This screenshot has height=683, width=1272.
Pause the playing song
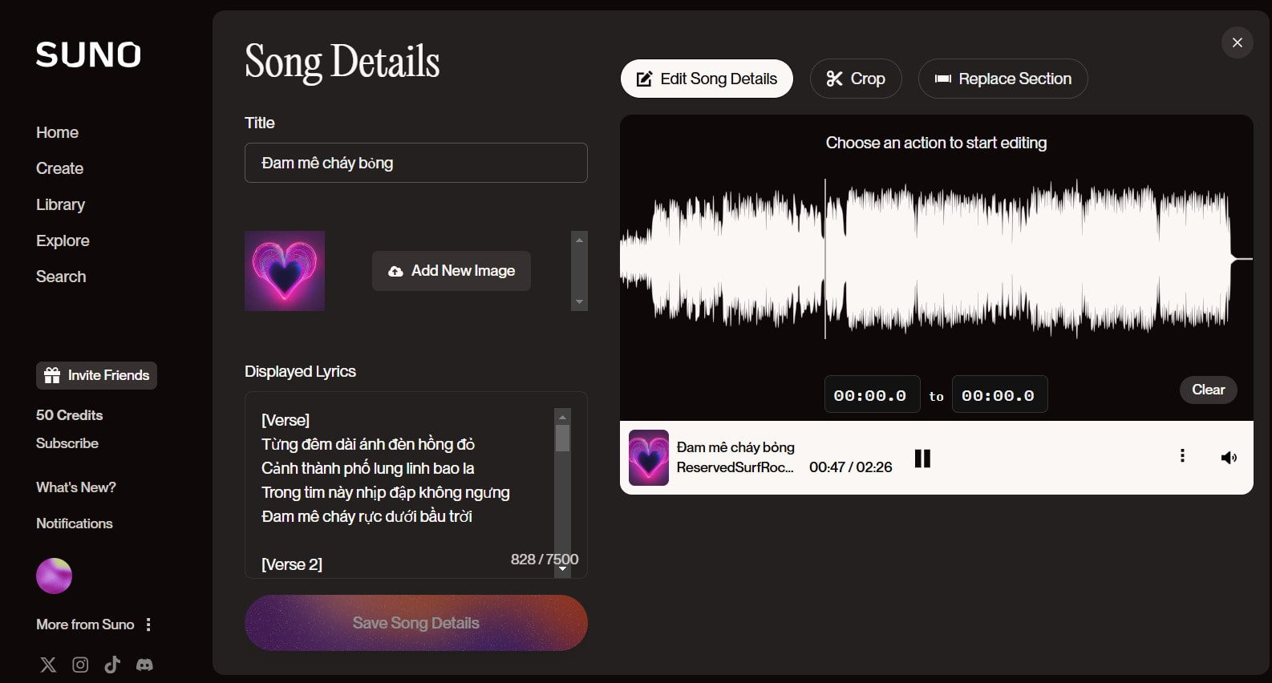pyautogui.click(x=922, y=459)
